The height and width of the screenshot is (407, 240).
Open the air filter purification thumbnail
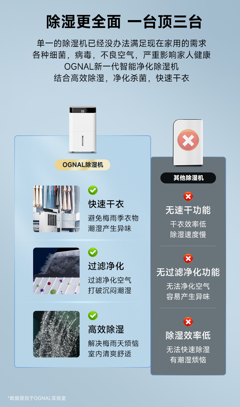pyautogui.click(x=56, y=271)
